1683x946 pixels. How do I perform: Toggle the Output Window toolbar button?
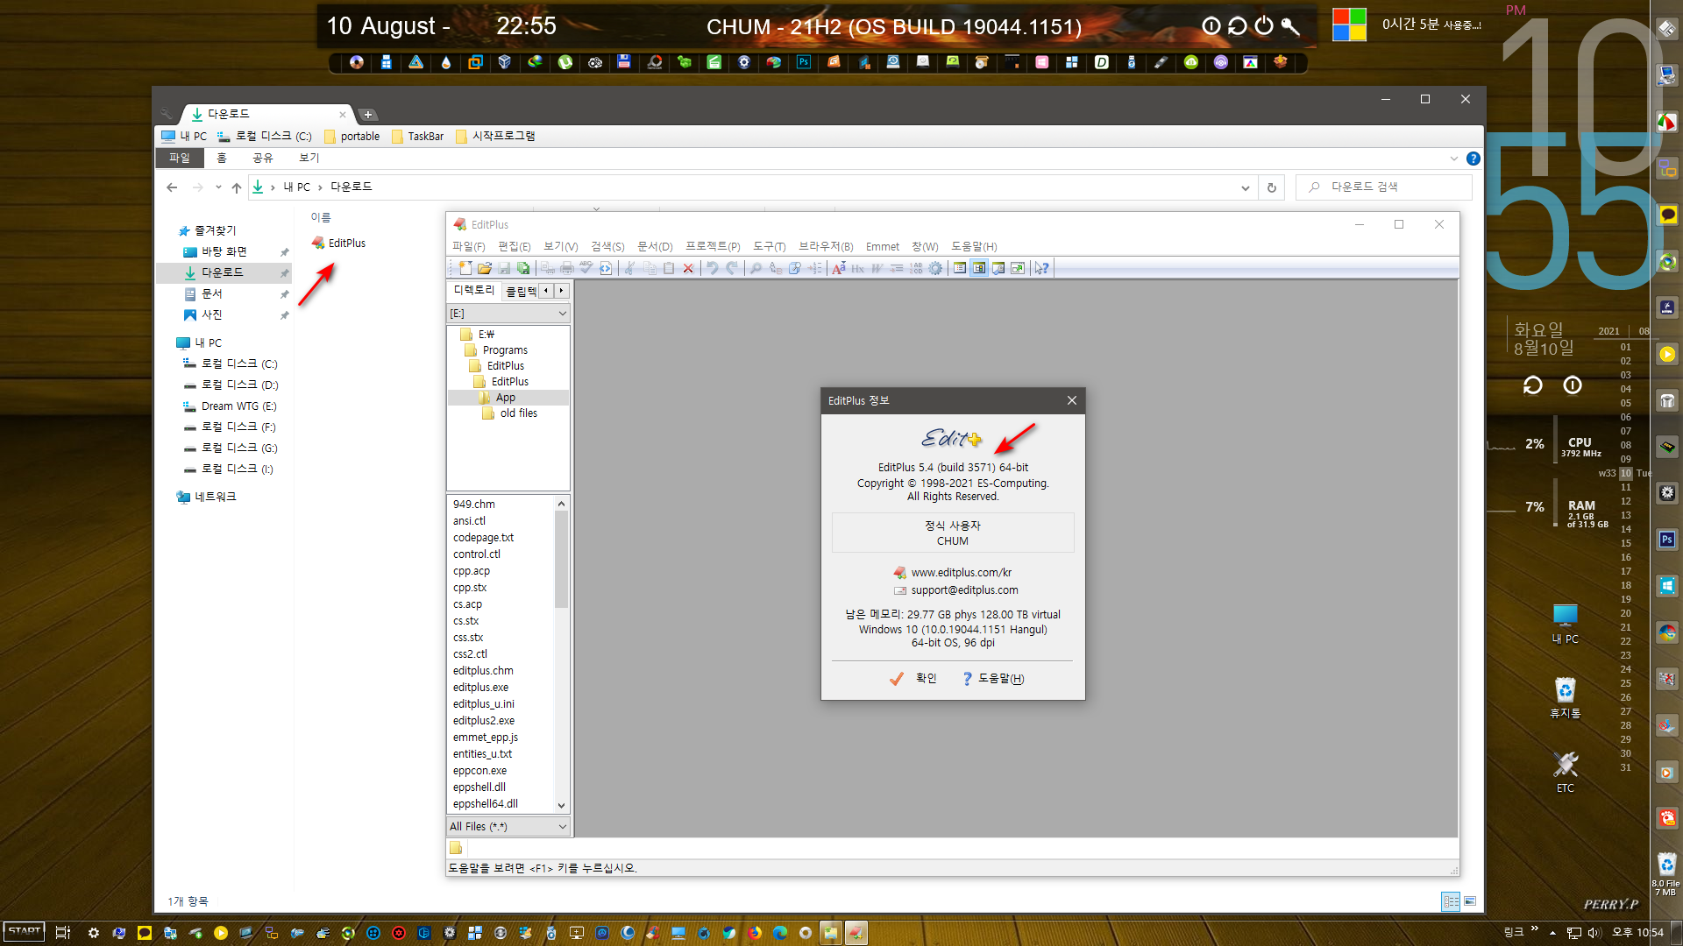(x=998, y=268)
